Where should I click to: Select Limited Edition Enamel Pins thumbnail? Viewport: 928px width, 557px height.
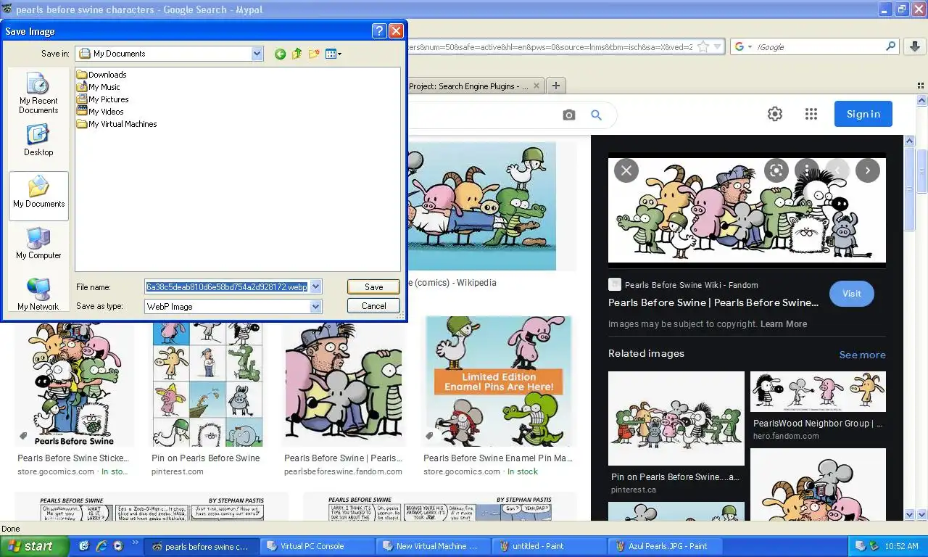tap(497, 381)
